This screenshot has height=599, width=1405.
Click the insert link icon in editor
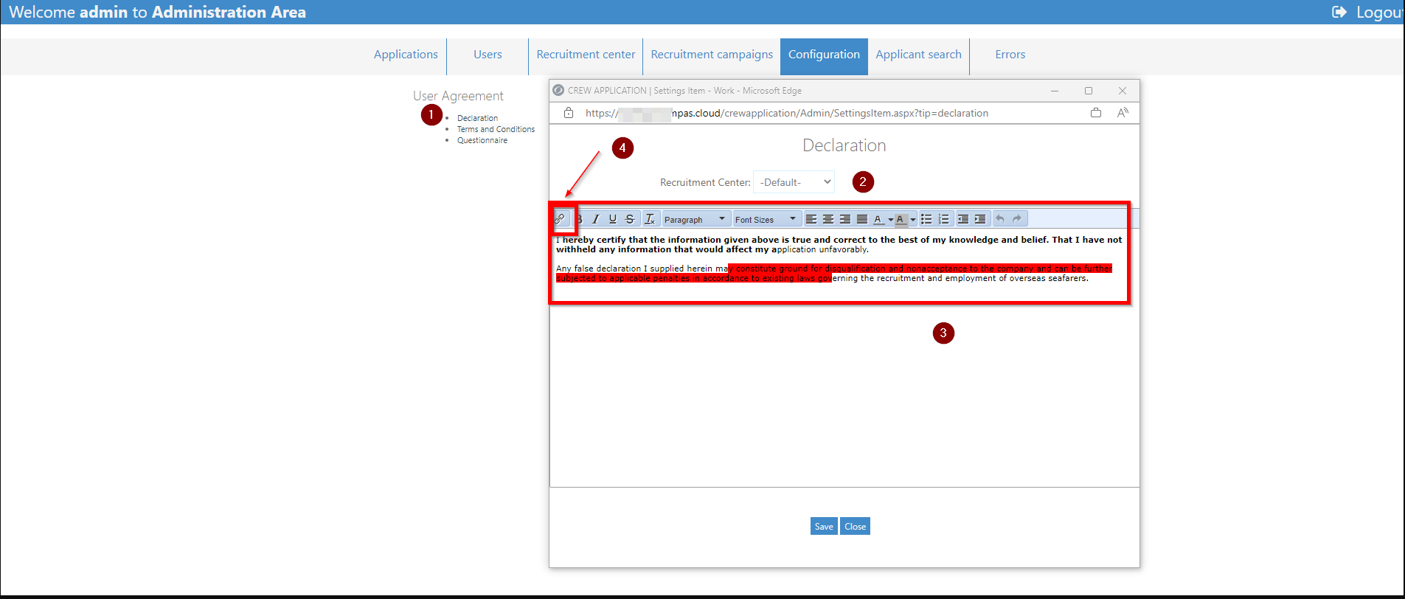[x=561, y=219]
